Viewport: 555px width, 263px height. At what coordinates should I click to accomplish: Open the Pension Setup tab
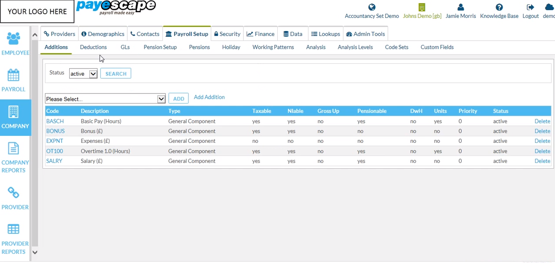click(160, 47)
